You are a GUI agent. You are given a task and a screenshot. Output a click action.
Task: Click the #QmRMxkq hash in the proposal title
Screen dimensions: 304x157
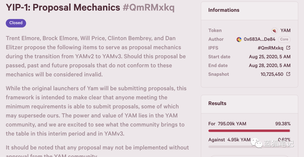point(149,8)
